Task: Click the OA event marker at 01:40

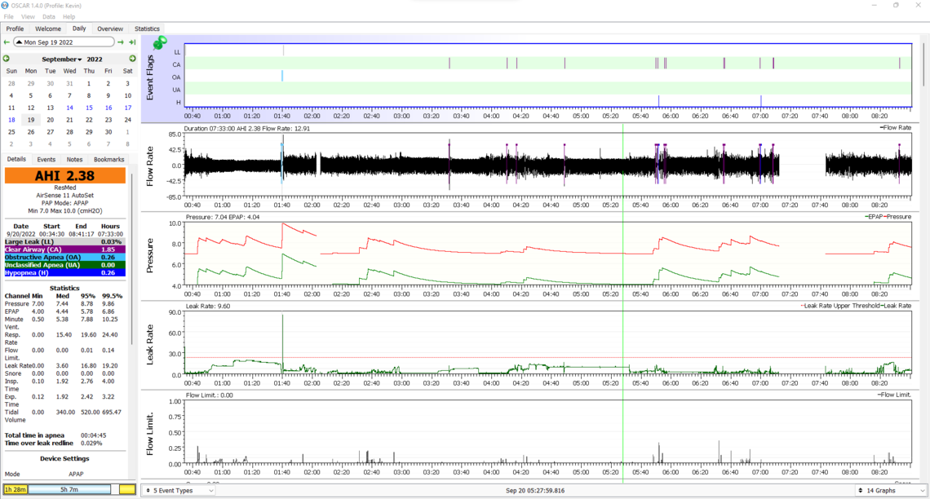Action: coord(281,77)
